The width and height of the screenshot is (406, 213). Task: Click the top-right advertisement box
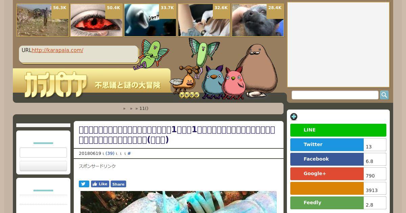(x=338, y=45)
